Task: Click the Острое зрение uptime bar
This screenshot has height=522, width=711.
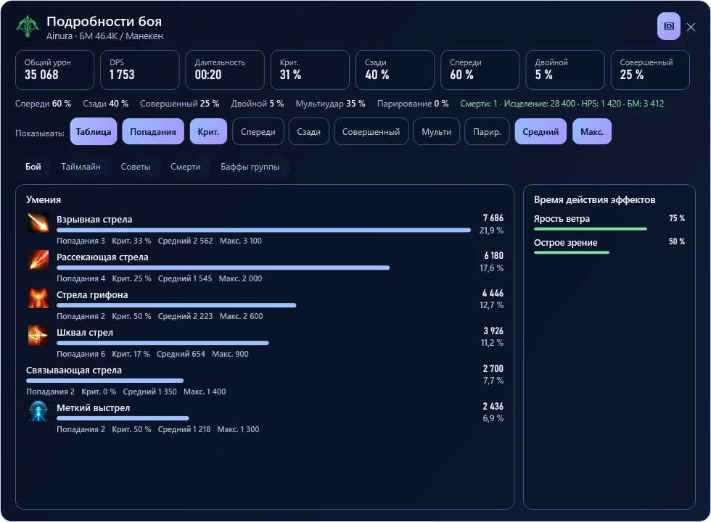Action: point(572,252)
